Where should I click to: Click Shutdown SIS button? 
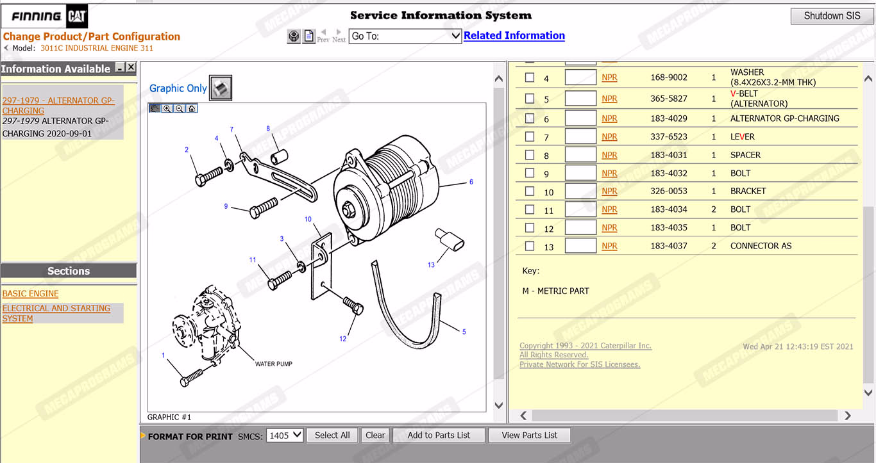pyautogui.click(x=832, y=16)
